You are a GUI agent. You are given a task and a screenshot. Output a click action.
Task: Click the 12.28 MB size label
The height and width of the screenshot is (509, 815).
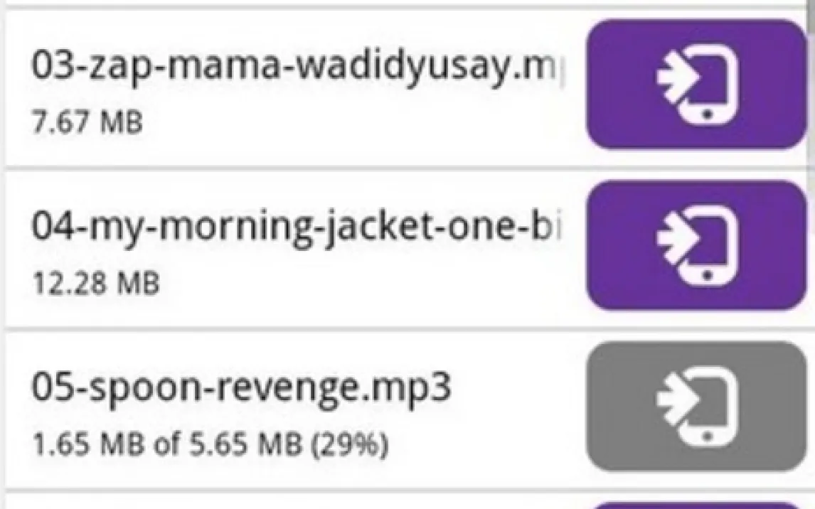point(95,284)
